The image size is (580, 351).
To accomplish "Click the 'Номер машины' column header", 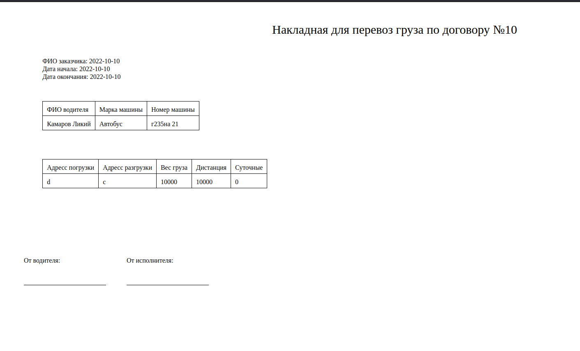I will pos(173,109).
